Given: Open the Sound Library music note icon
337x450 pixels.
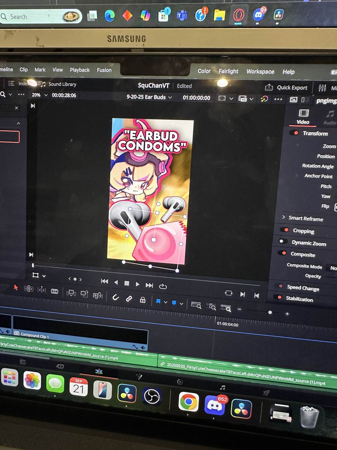Looking at the screenshot, I should (42, 84).
